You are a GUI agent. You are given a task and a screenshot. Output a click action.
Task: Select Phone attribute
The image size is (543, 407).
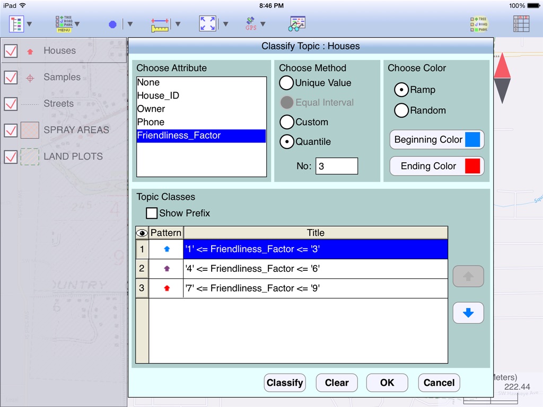click(x=201, y=122)
